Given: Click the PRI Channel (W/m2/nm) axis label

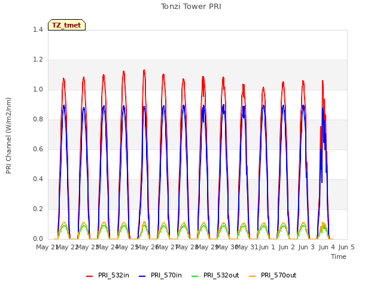Looking at the screenshot, I should click(x=9, y=136).
